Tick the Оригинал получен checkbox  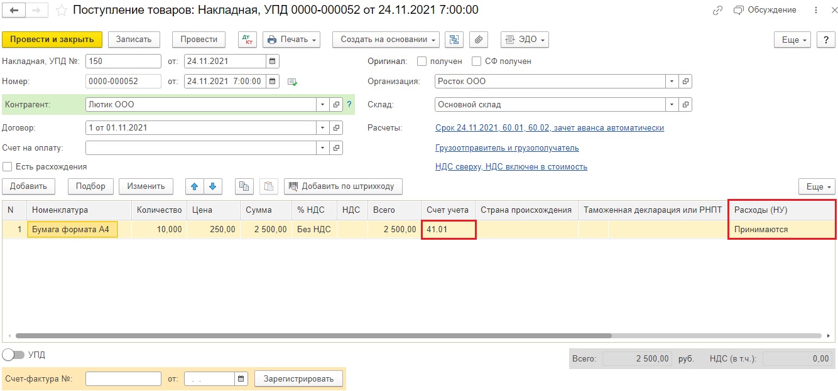click(422, 62)
